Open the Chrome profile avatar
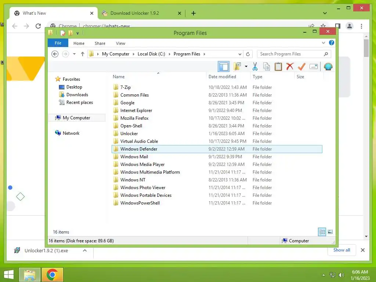 [x=350, y=26]
